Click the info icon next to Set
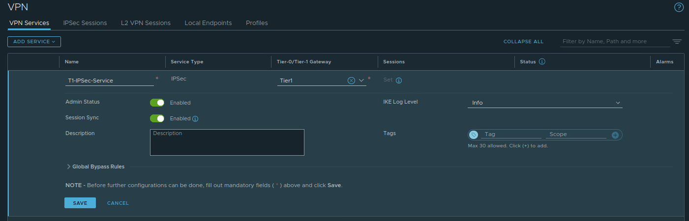 [399, 81]
